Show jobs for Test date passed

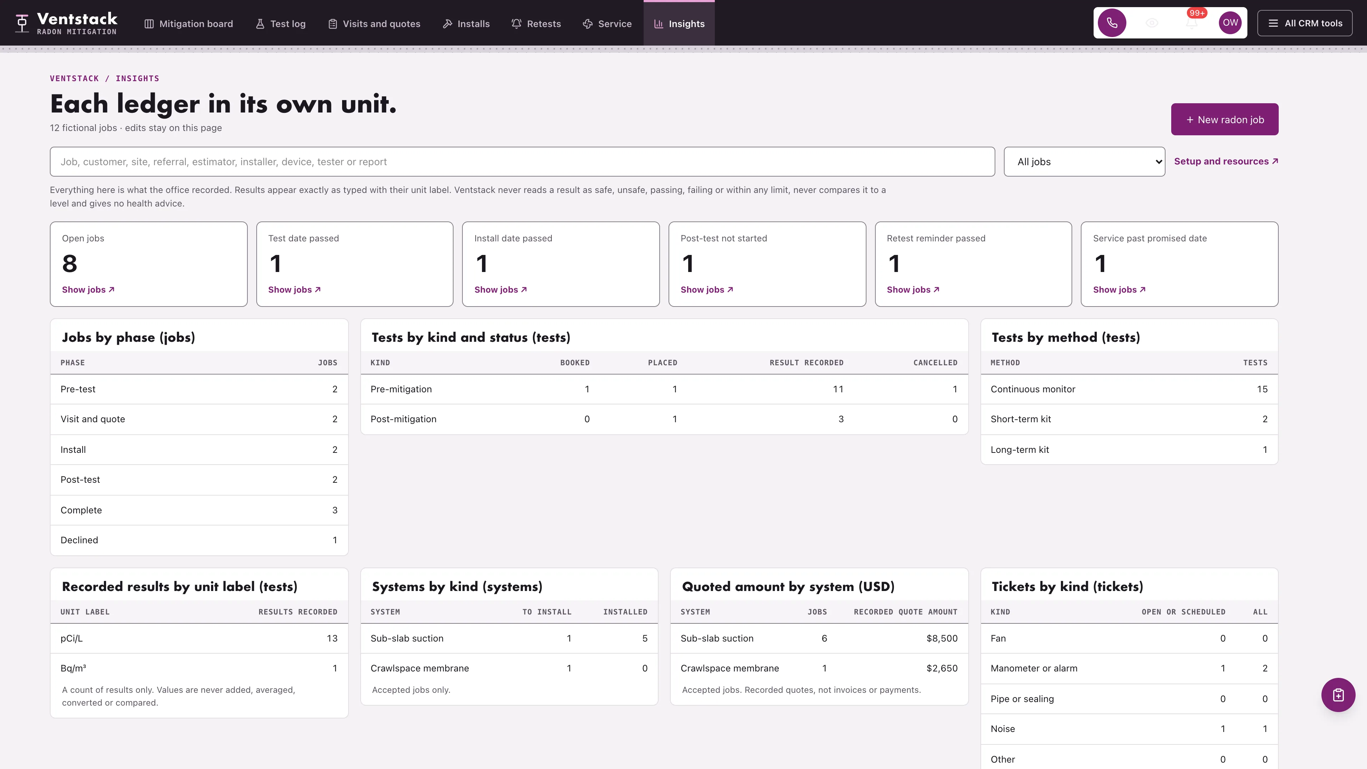tap(294, 290)
